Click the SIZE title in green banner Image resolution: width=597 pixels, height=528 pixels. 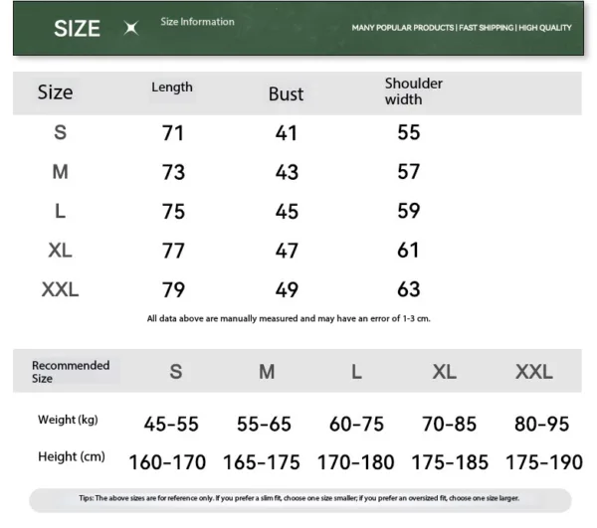77,29
